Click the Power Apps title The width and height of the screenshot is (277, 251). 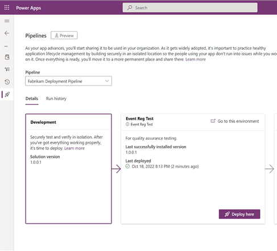coord(28,8)
